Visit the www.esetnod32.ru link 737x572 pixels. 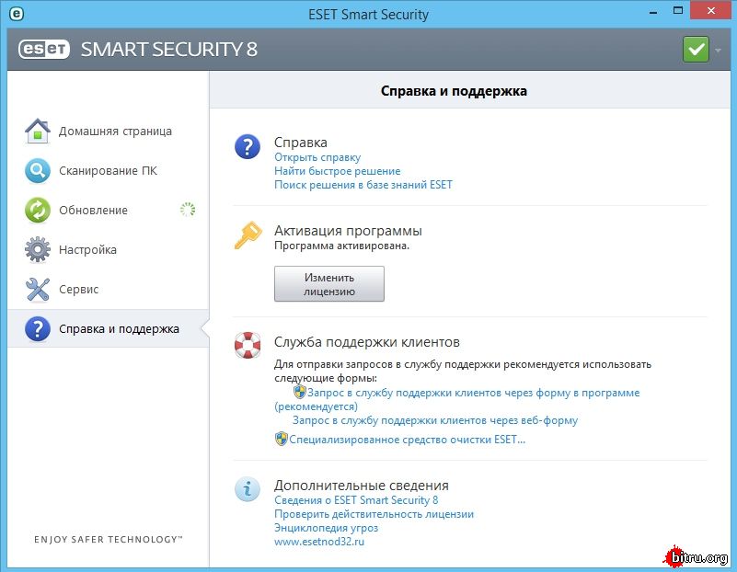pyautogui.click(x=319, y=542)
